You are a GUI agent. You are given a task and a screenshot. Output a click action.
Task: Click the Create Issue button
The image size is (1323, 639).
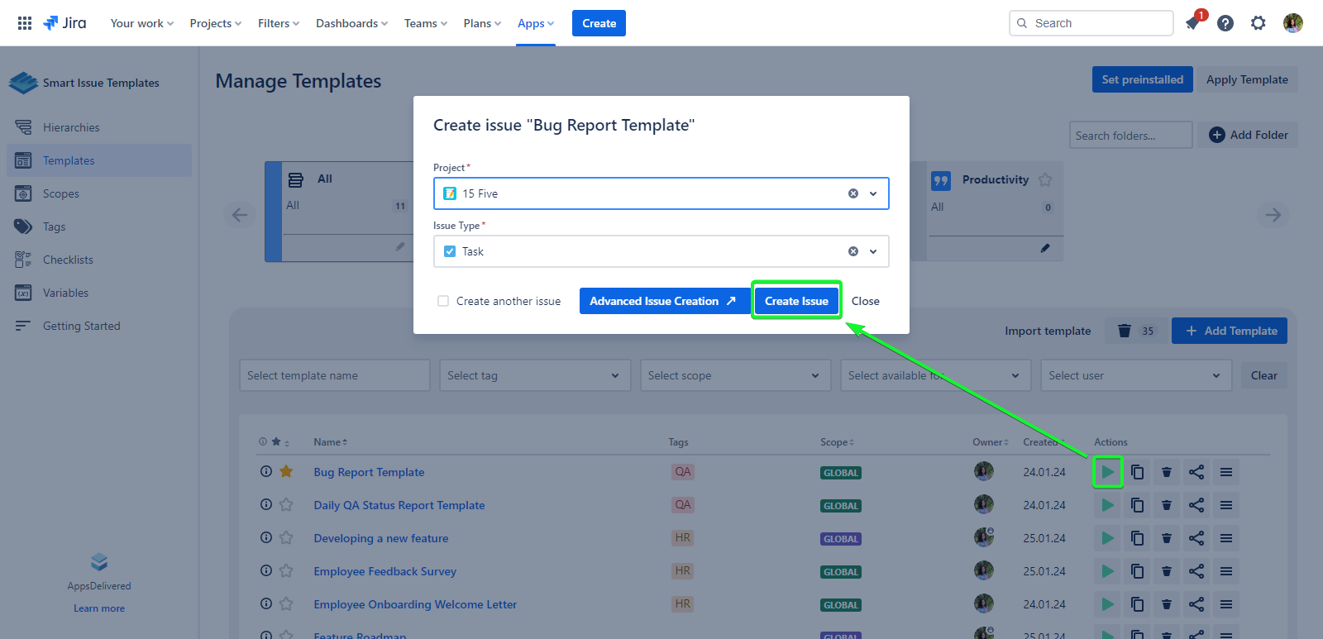tap(796, 301)
